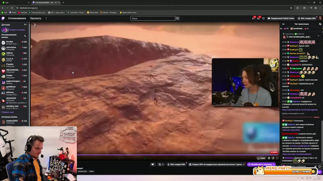Select the WELOVEGAMES Twitch browser tab
The height and width of the screenshot is (181, 323).
pyautogui.click(x=46, y=3)
